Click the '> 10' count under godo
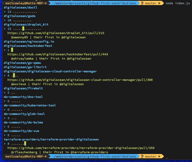This screenshot has height=162, width=192. pyautogui.click(x=7, y=20)
